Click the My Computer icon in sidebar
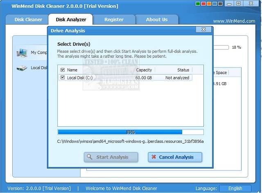 click(22, 53)
